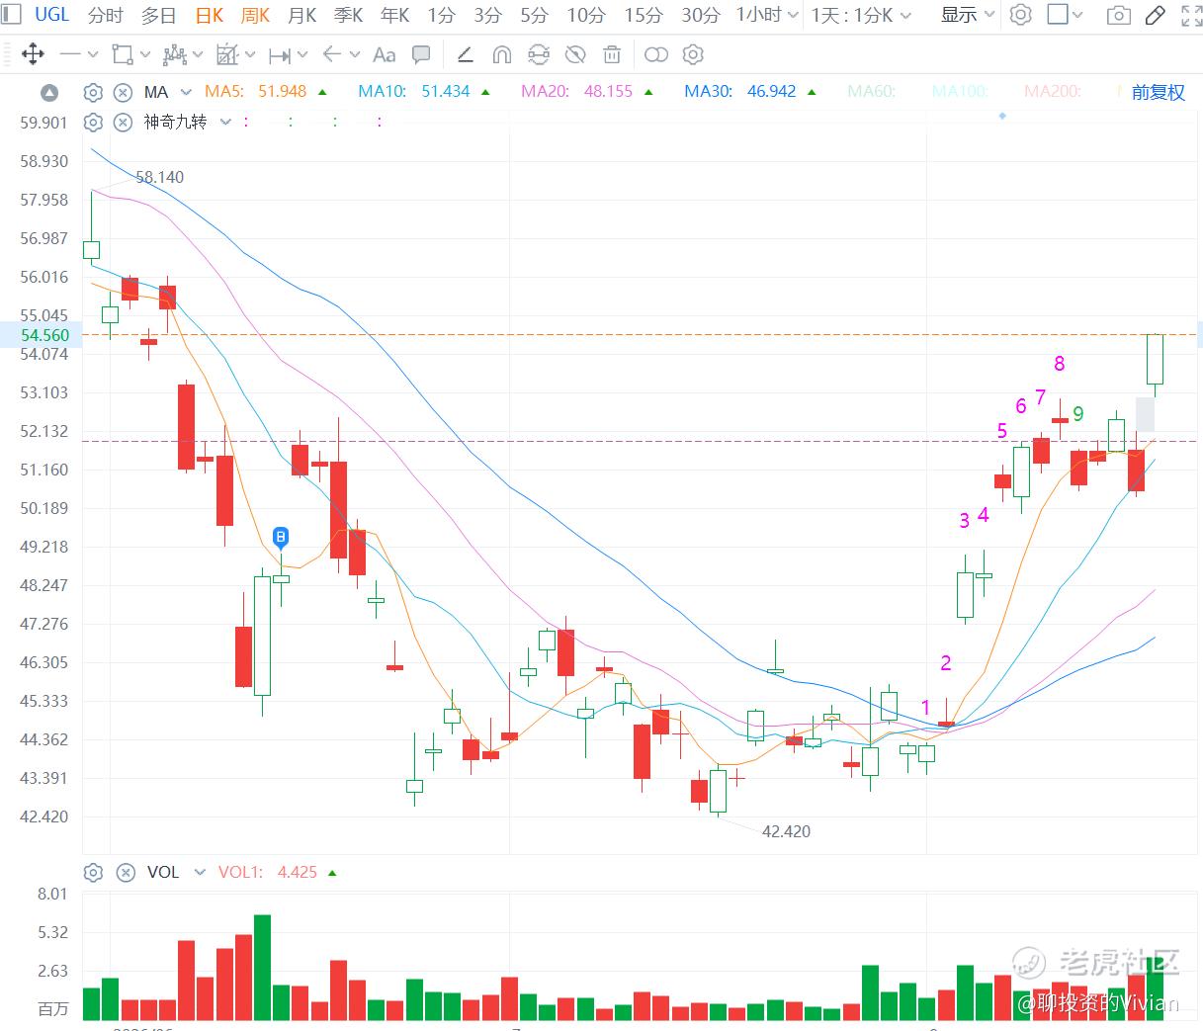
Task: Collapse indicator legend with triangle button
Action: click(x=49, y=93)
